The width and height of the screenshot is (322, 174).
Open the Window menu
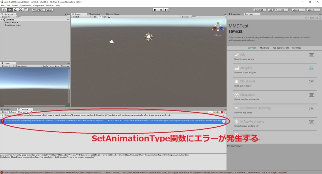point(50,6)
